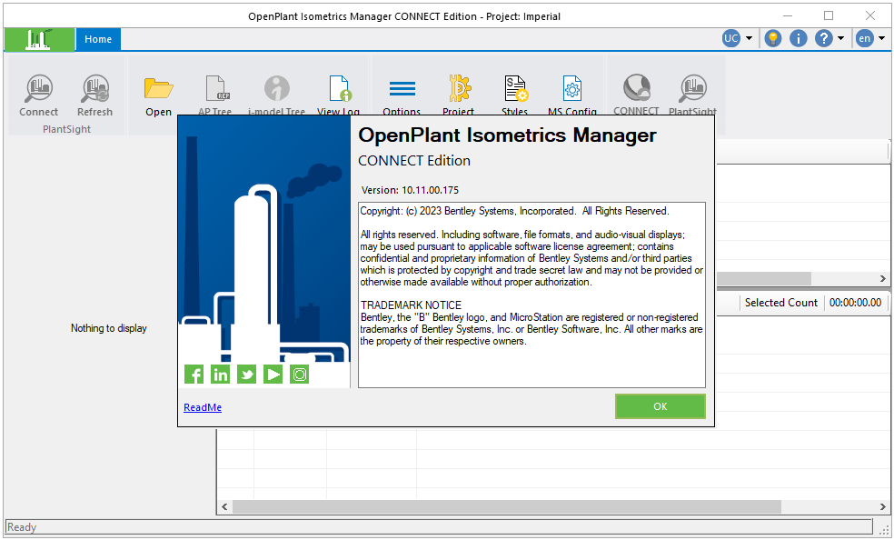Viewport: 894px width, 540px height.
Task: Open the AP Tree tool
Action: pyautogui.click(x=217, y=88)
